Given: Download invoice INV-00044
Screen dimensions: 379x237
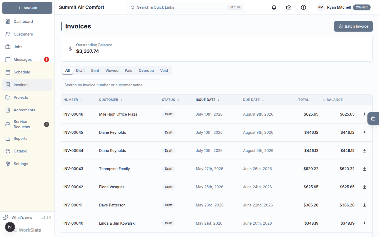Looking at the screenshot, I should (x=365, y=151).
